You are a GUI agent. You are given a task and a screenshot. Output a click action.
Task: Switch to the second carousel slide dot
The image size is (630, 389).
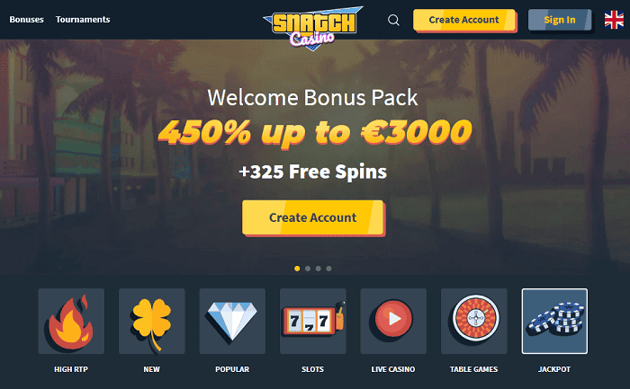308,269
